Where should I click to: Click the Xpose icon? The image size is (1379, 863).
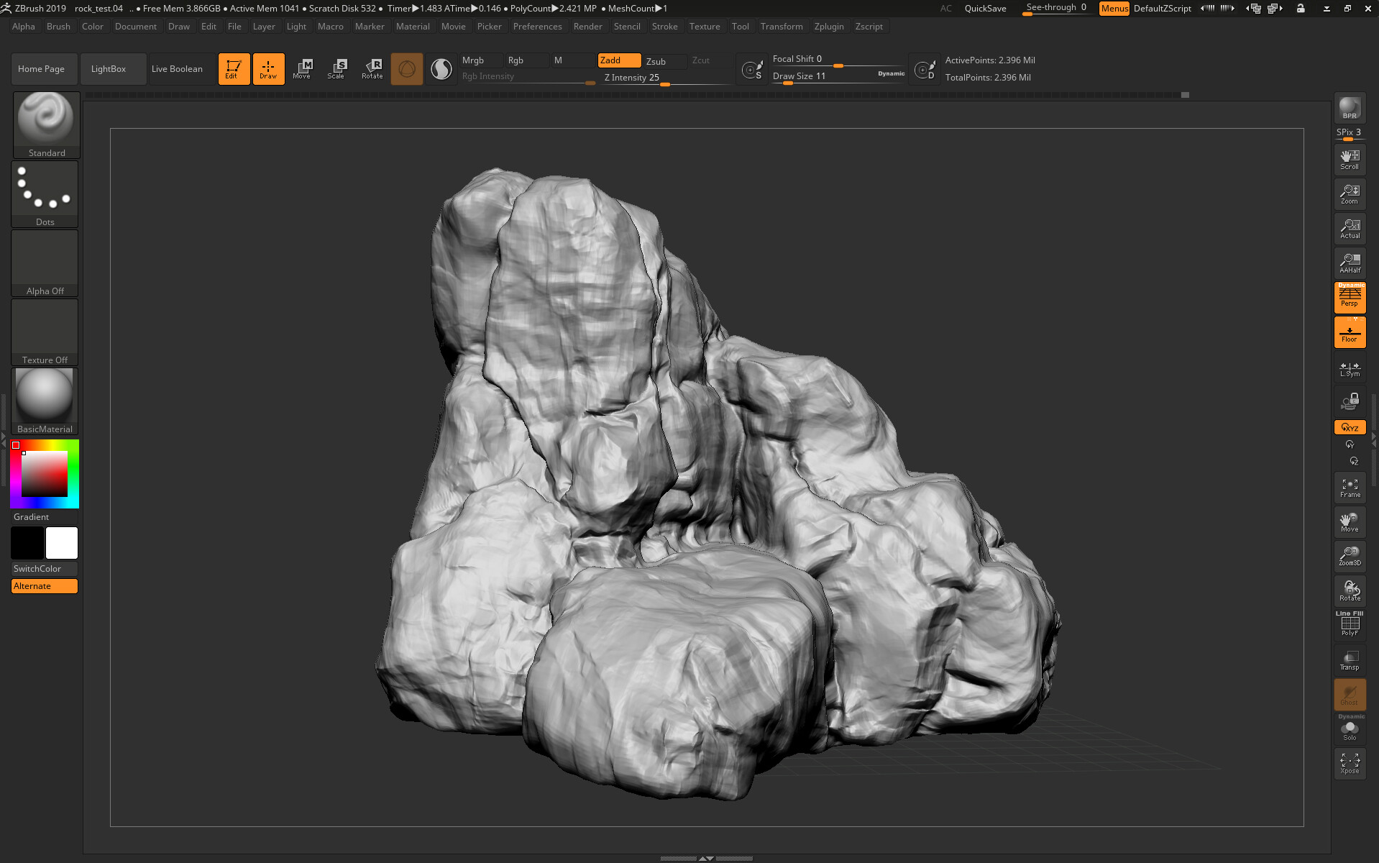pyautogui.click(x=1350, y=764)
